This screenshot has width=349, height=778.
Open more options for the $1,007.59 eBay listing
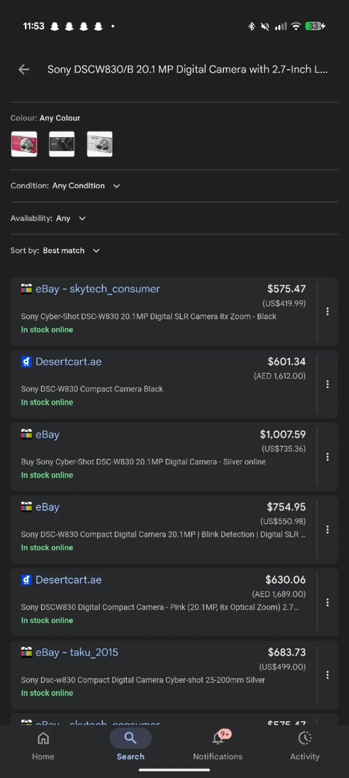[x=327, y=457]
